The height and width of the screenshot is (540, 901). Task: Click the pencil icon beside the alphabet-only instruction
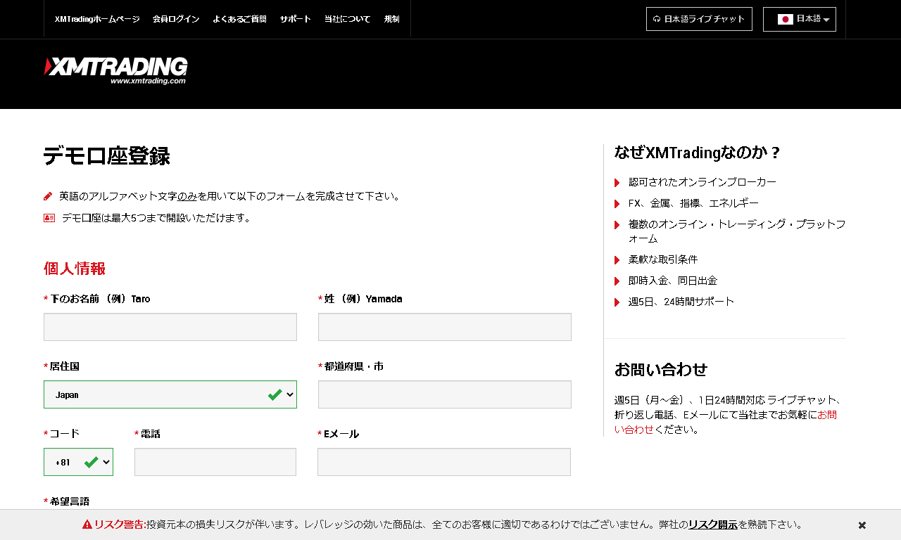point(48,196)
